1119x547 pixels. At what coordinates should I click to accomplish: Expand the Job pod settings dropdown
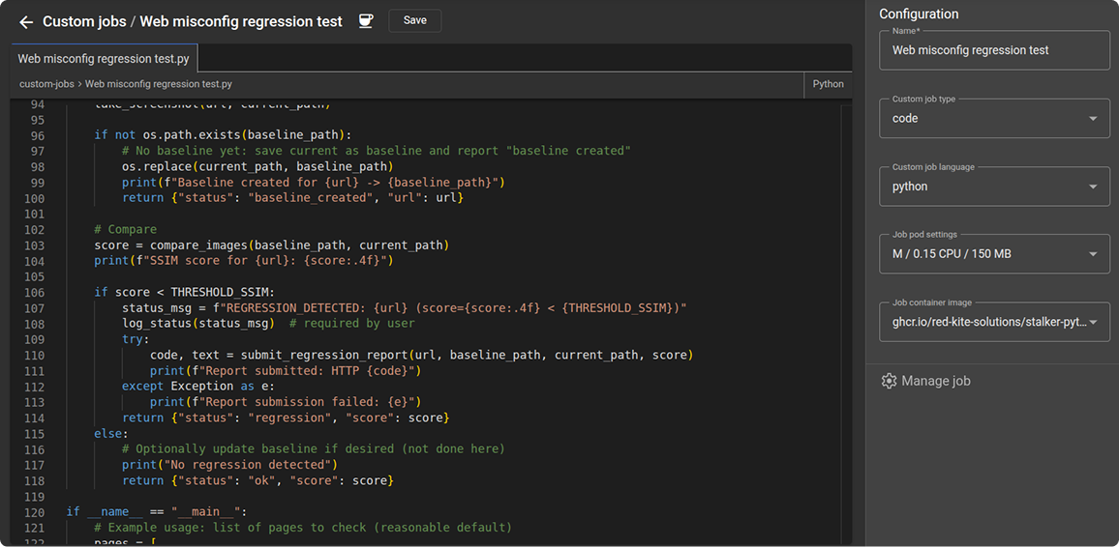coord(993,254)
